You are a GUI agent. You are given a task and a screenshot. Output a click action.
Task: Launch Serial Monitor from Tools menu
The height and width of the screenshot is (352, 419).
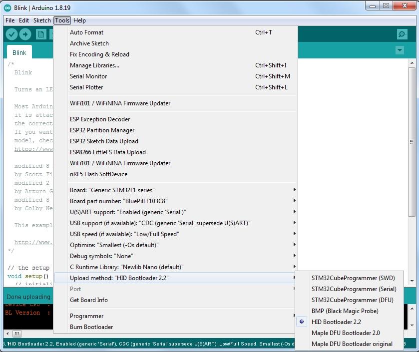[176, 76]
